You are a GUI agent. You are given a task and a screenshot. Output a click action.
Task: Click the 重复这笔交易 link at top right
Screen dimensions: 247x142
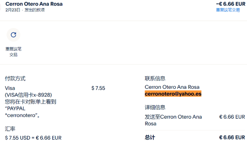[228, 10]
